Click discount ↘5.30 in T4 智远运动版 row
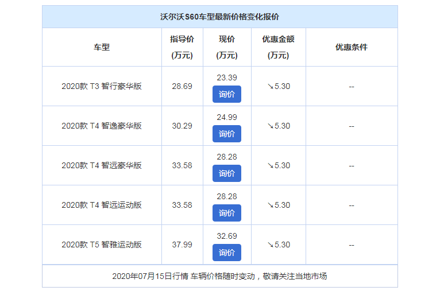This screenshot has width=440, height=291. tap(279, 205)
